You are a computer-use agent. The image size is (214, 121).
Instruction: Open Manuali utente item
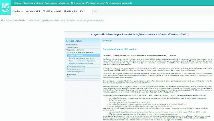click(x=73, y=47)
